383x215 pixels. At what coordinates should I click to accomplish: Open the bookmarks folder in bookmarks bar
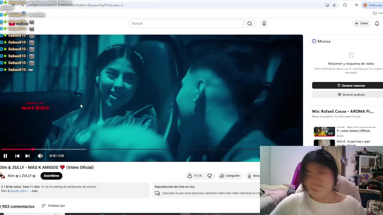(378, 13)
